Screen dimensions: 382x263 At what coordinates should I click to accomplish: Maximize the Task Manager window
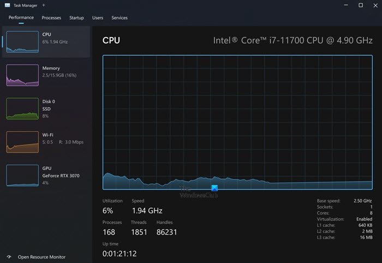361,5
